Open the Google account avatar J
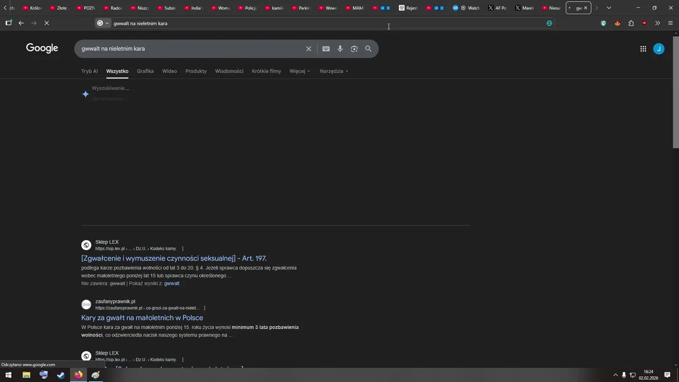 point(659,49)
